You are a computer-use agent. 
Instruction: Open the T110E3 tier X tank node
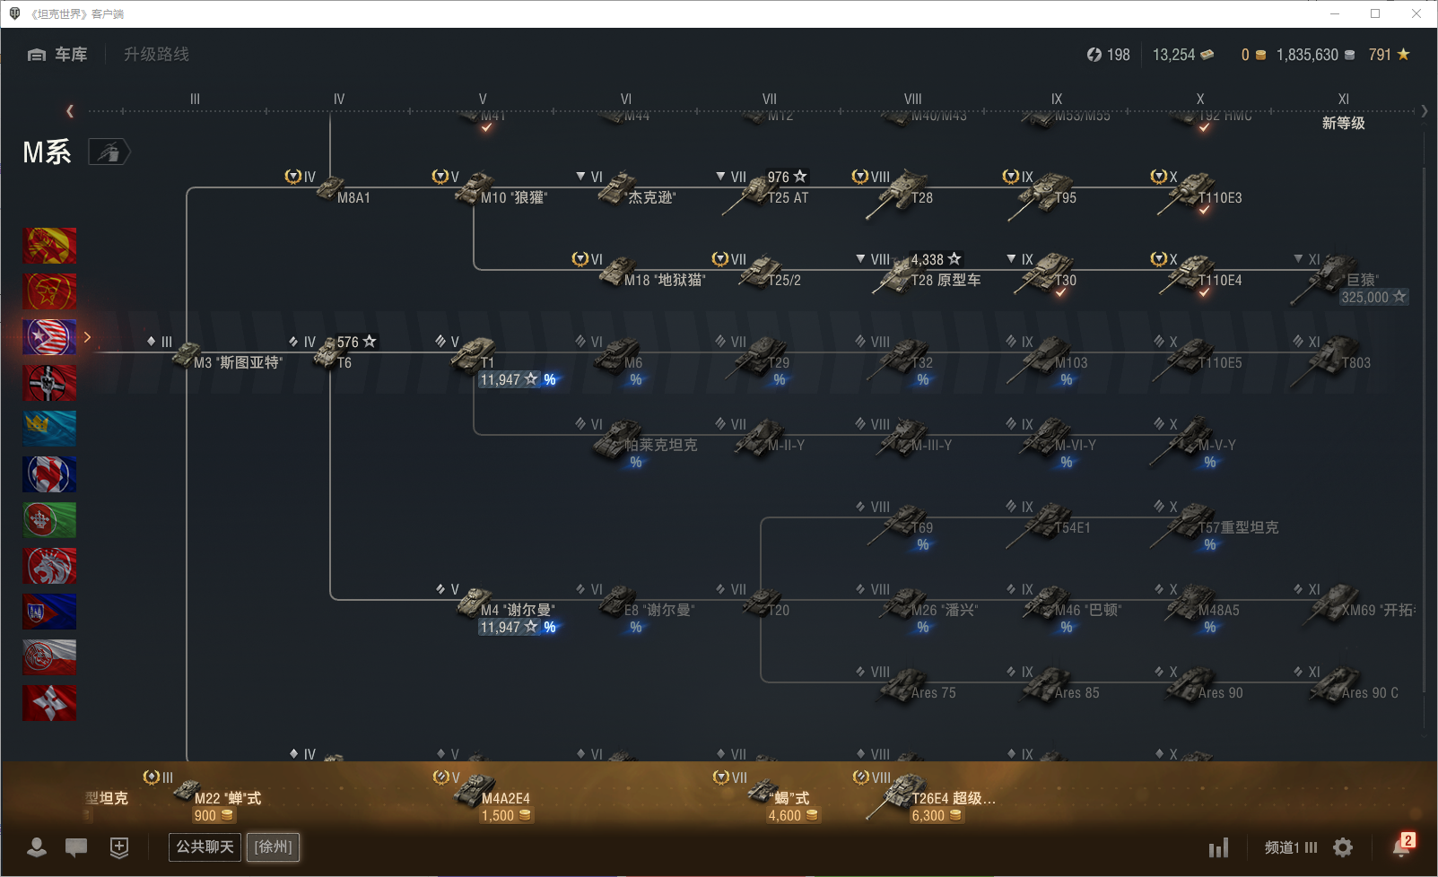tap(1198, 191)
